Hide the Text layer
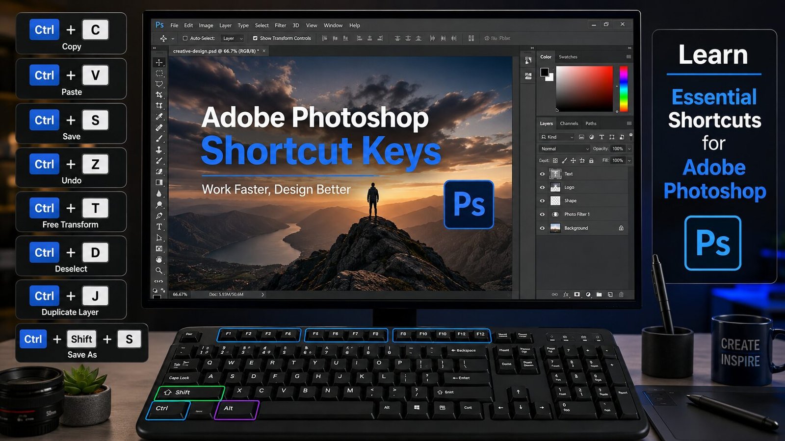The image size is (785, 441). [542, 174]
